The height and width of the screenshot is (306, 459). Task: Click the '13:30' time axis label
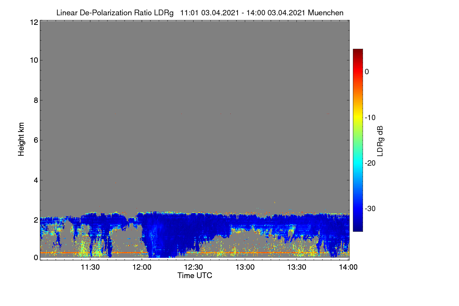[x=297, y=267]
